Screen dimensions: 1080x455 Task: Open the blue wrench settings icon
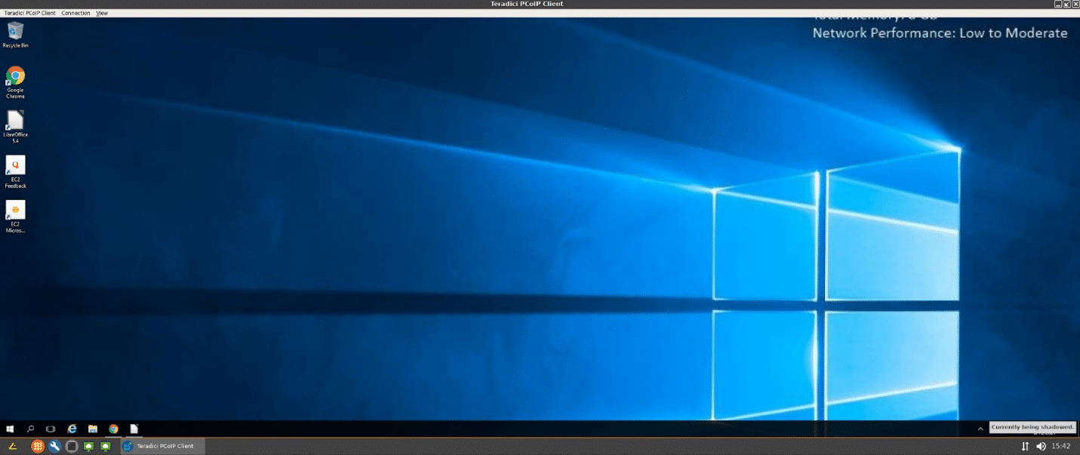click(x=55, y=446)
